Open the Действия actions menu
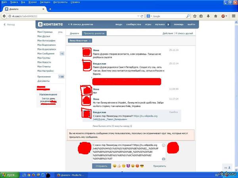238x178 pixels. click(x=168, y=33)
